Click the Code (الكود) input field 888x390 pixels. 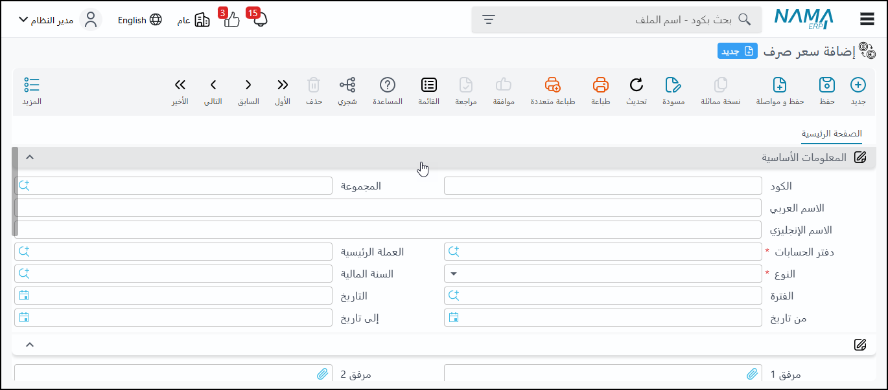pyautogui.click(x=603, y=186)
